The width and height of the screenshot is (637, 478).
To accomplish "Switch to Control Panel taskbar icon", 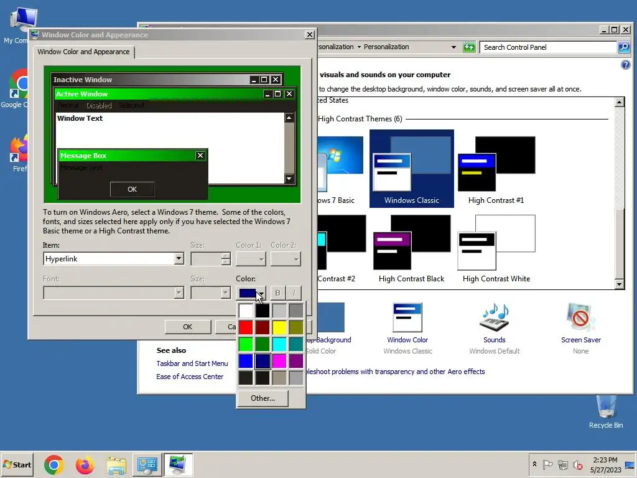I will coord(147,464).
